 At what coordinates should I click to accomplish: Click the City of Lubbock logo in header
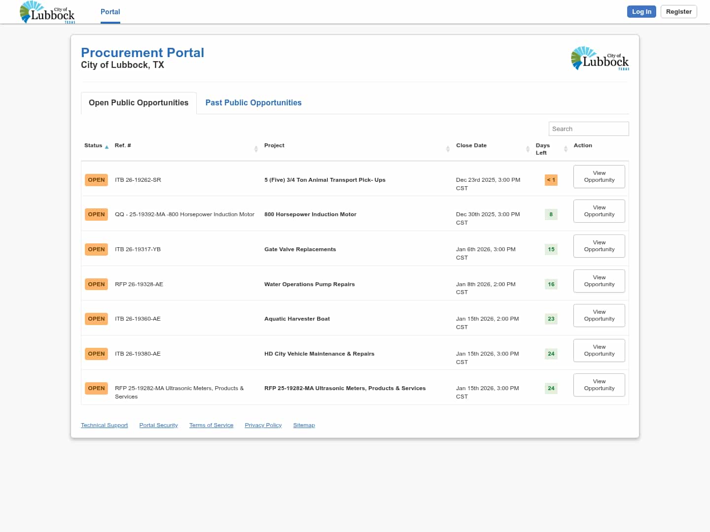47,12
